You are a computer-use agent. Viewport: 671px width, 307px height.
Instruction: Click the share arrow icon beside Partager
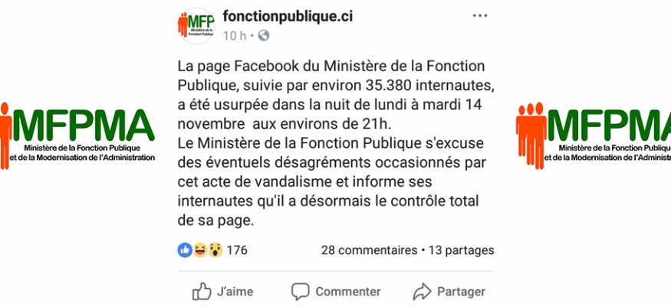pos(422,292)
